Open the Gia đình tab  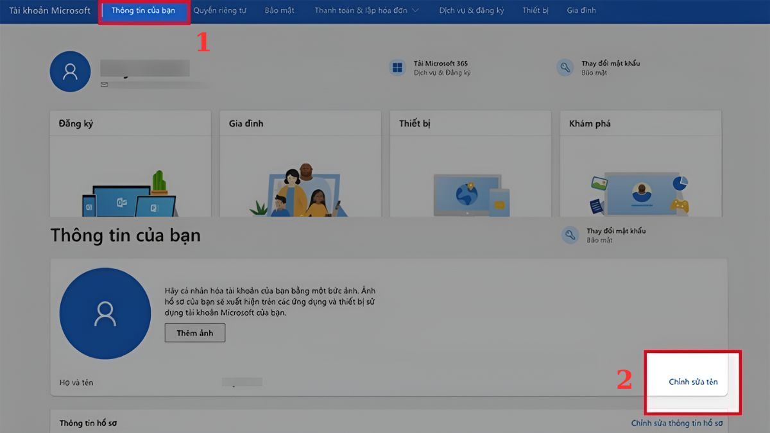click(581, 11)
